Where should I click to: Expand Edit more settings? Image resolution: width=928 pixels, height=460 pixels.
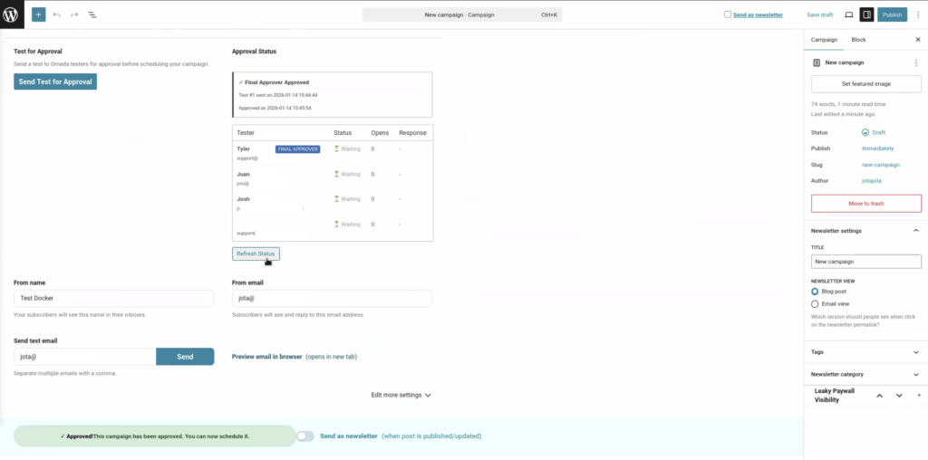(401, 395)
